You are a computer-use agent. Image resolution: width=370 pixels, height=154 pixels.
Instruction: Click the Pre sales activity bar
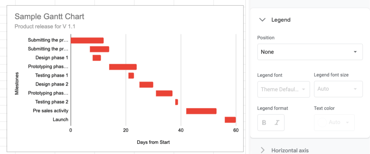pyautogui.click(x=201, y=111)
